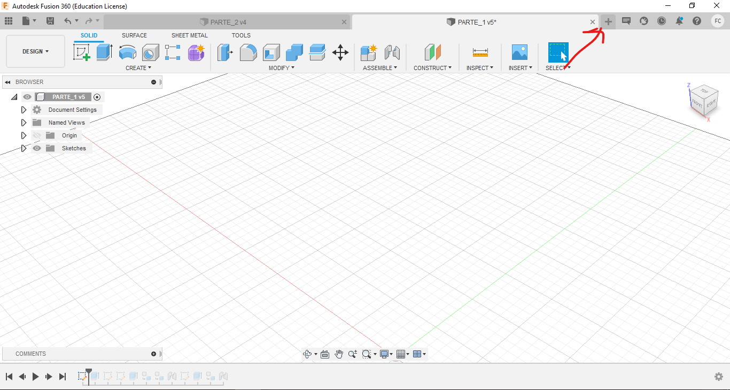Collapse the PARTE_1 v5 root node
730x390 pixels.
pyautogui.click(x=14, y=97)
